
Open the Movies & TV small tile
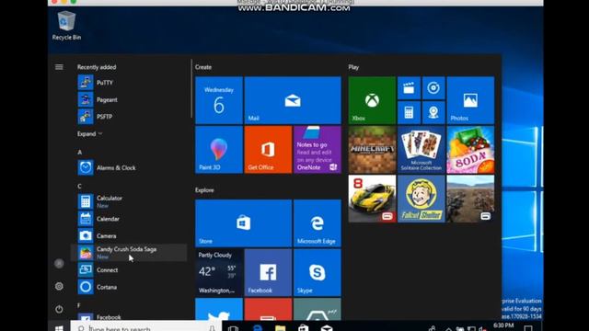[x=409, y=88]
